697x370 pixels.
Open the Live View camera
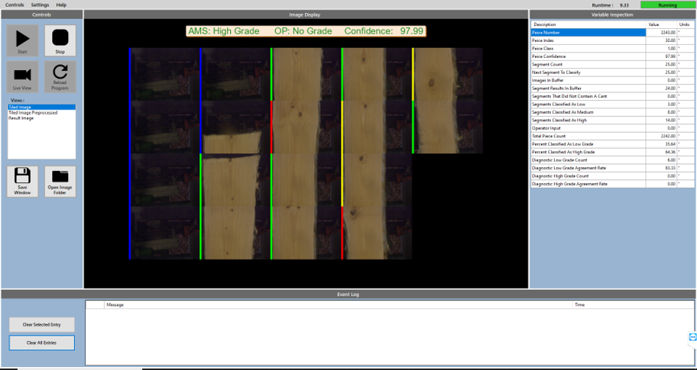(x=22, y=77)
